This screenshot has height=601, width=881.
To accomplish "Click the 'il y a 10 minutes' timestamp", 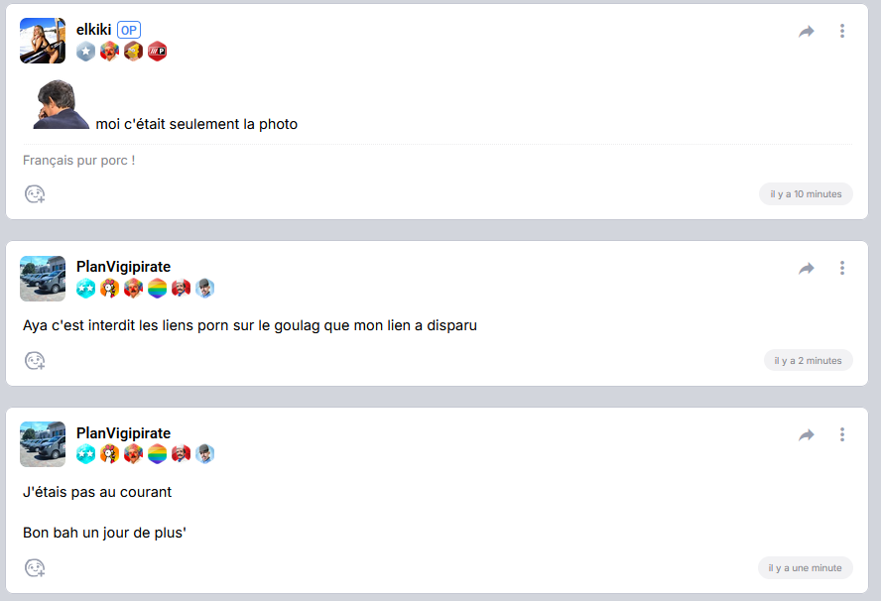I will (x=806, y=193).
